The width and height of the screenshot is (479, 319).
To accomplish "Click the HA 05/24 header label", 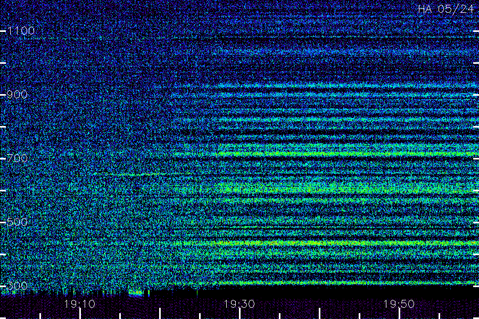I will point(445,9).
